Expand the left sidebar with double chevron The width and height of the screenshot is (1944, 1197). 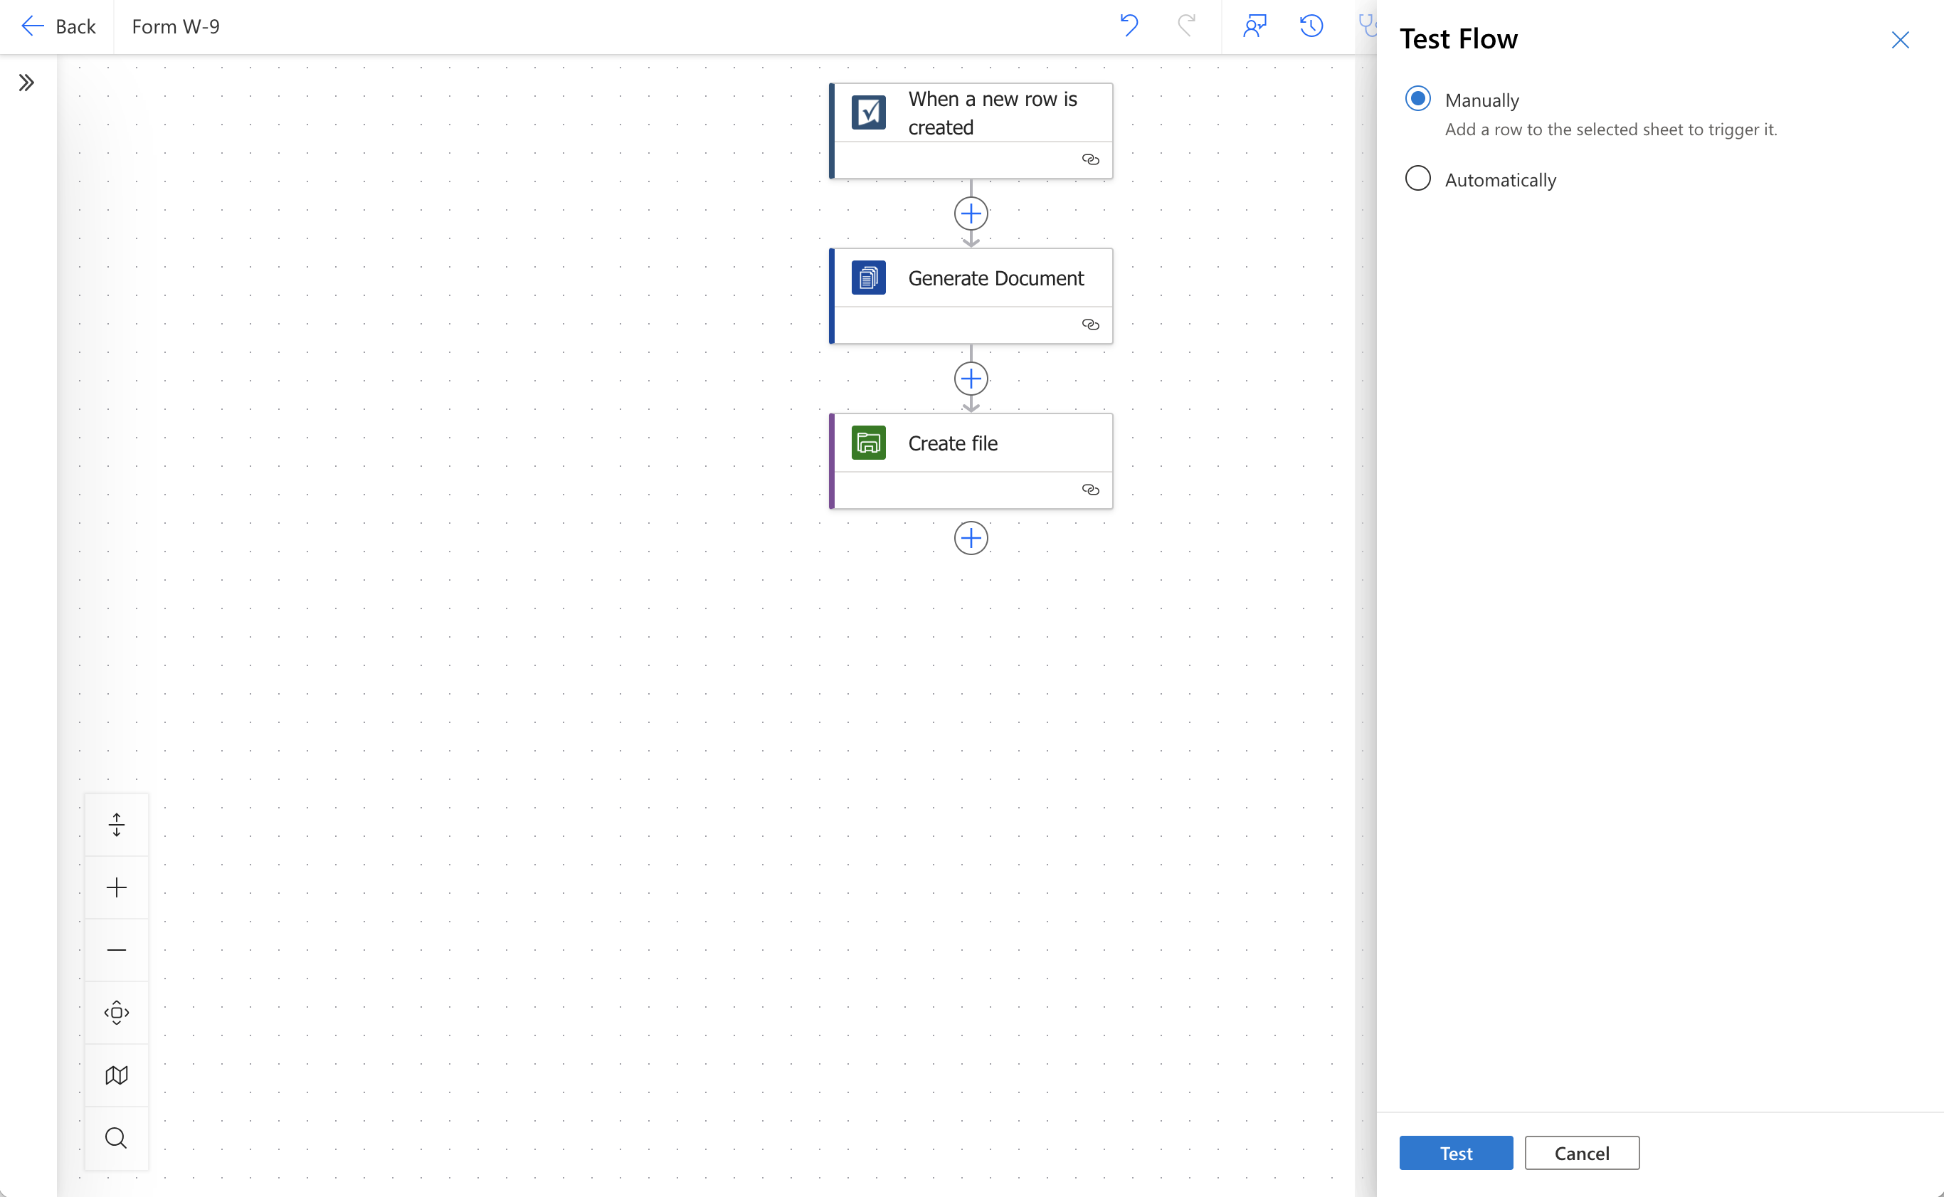click(27, 83)
